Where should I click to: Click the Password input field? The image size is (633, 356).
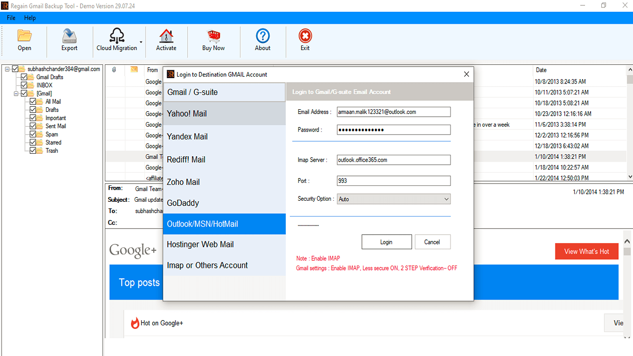coord(394,130)
